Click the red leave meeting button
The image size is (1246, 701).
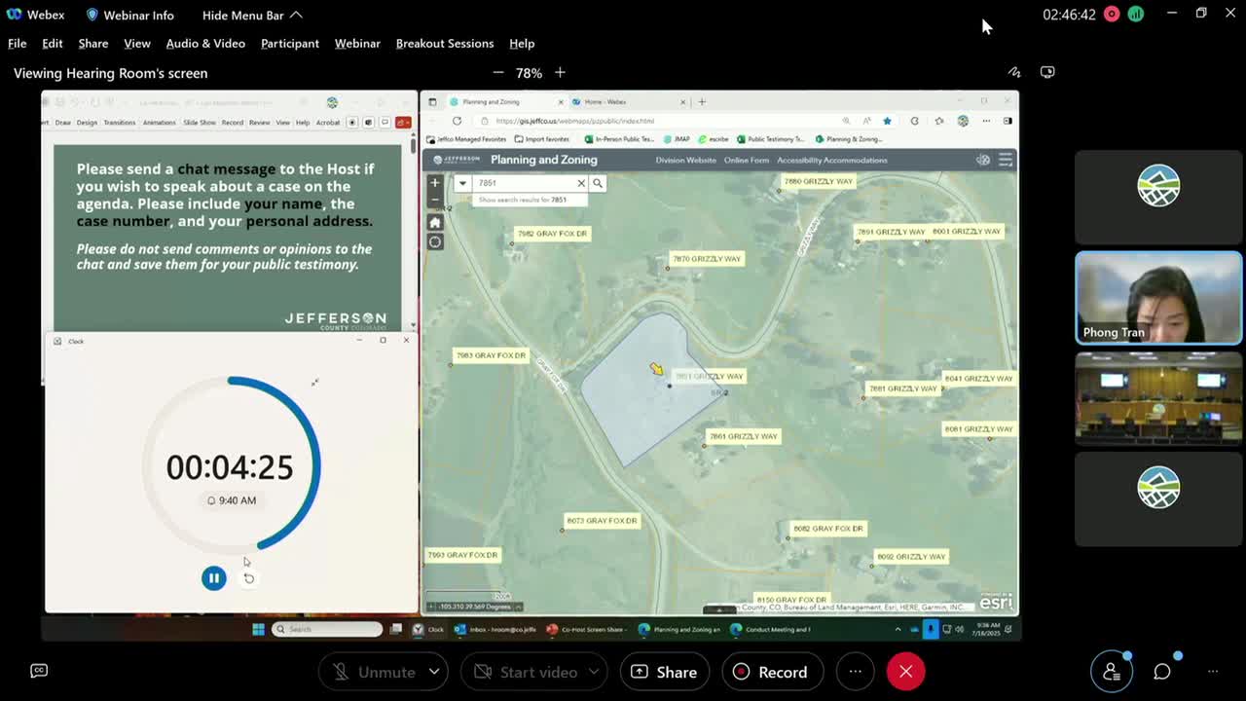click(x=905, y=672)
